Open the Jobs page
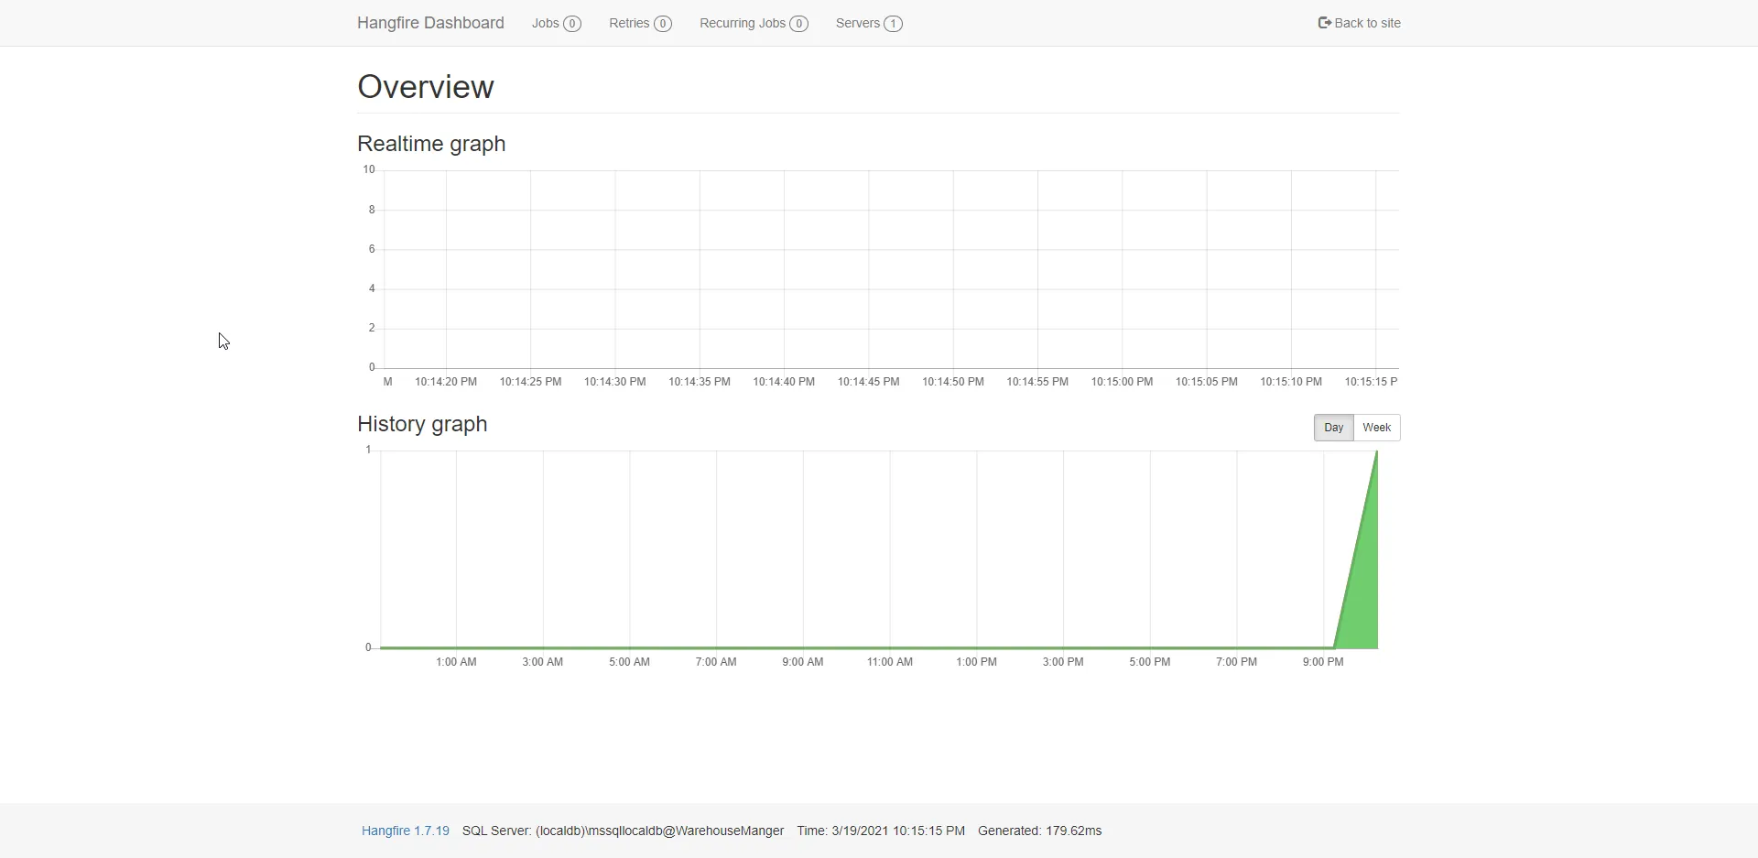This screenshot has width=1758, height=858. pos(546,23)
